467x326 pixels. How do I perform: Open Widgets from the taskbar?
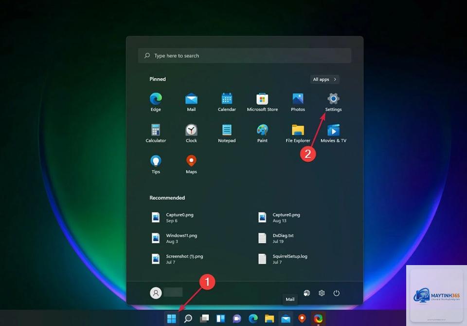pos(221,319)
